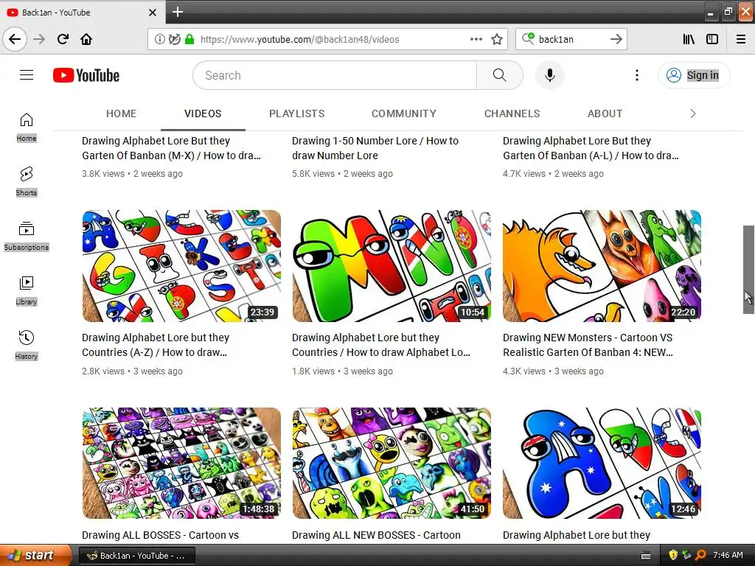Open the on-screen keyboard tray icon
This screenshot has width=755, height=566.
[x=646, y=556]
